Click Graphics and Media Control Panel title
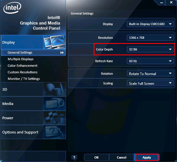The width and height of the screenshot is (177, 162). [40, 23]
